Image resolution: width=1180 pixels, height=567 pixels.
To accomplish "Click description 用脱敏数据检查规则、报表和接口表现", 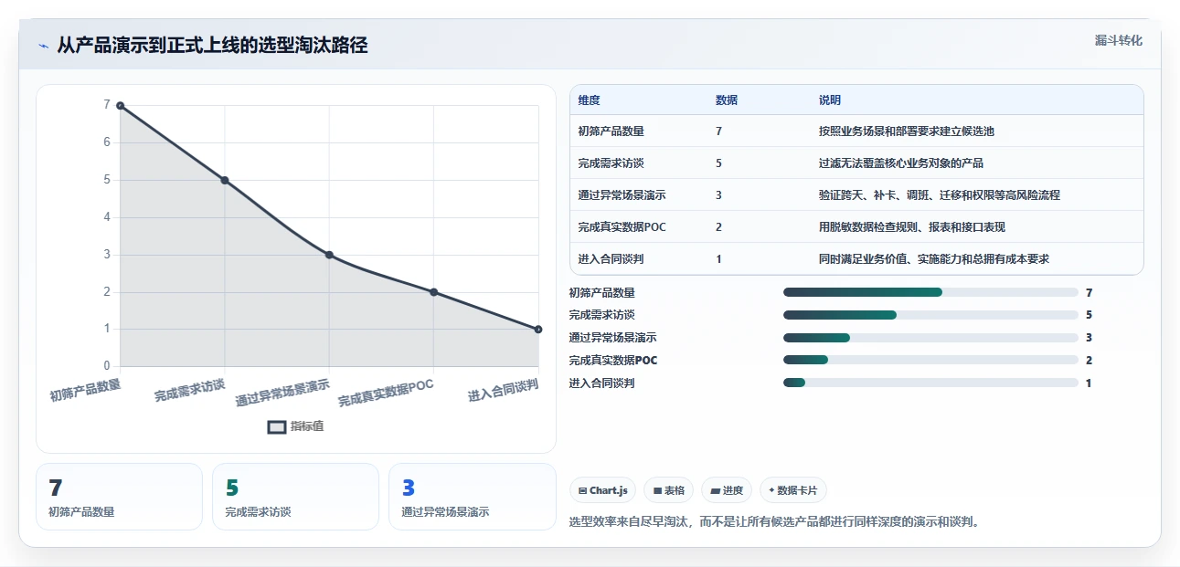I will (912, 227).
